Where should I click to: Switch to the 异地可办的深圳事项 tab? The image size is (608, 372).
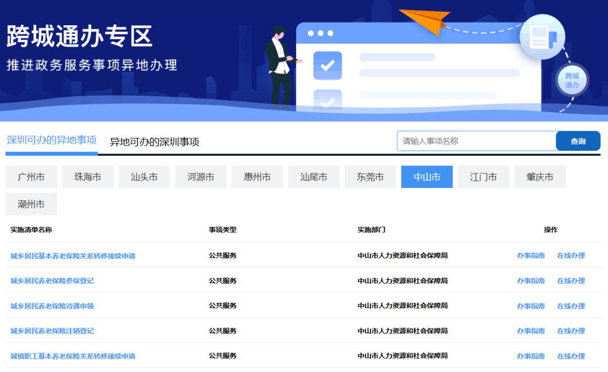tap(150, 142)
